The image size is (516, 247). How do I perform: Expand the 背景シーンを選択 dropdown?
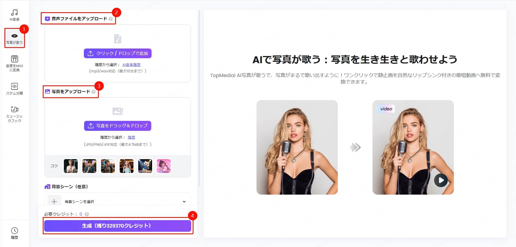(x=118, y=202)
